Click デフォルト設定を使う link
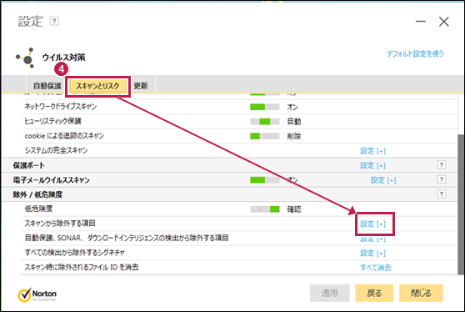The height and width of the screenshot is (312, 465). tap(415, 53)
